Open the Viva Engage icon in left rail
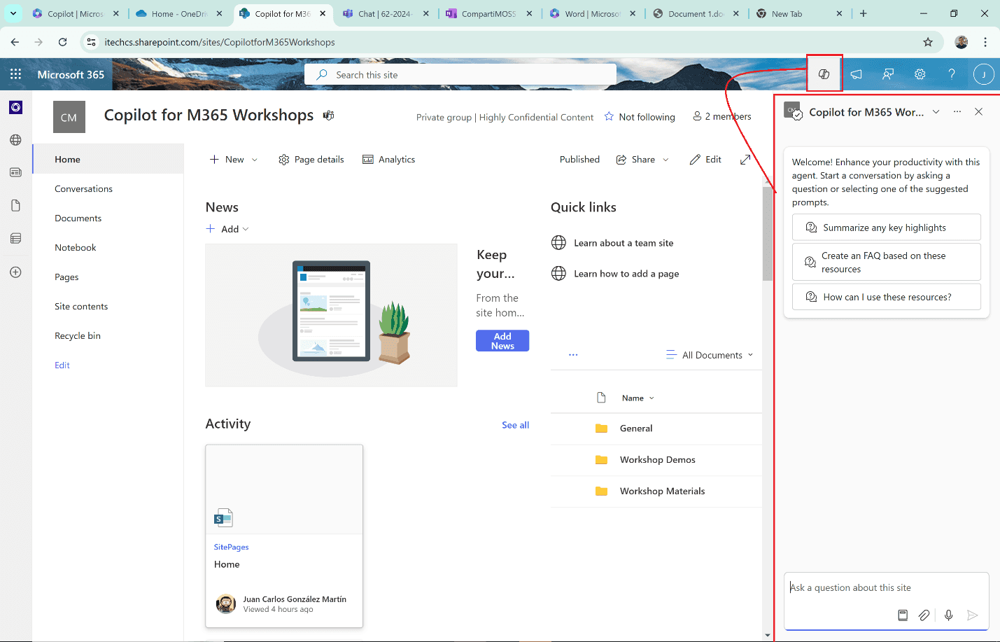 (x=15, y=107)
